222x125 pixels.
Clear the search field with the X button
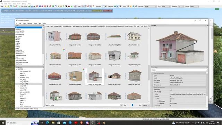click(x=121, y=105)
